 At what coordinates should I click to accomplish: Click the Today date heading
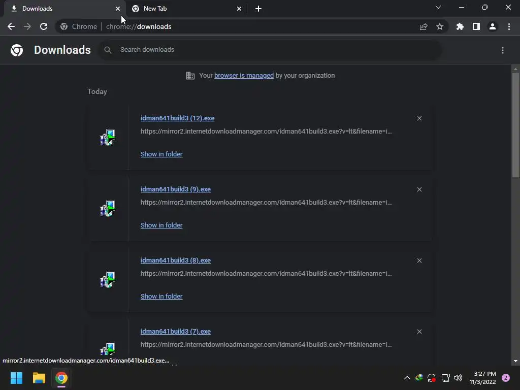coord(97,92)
